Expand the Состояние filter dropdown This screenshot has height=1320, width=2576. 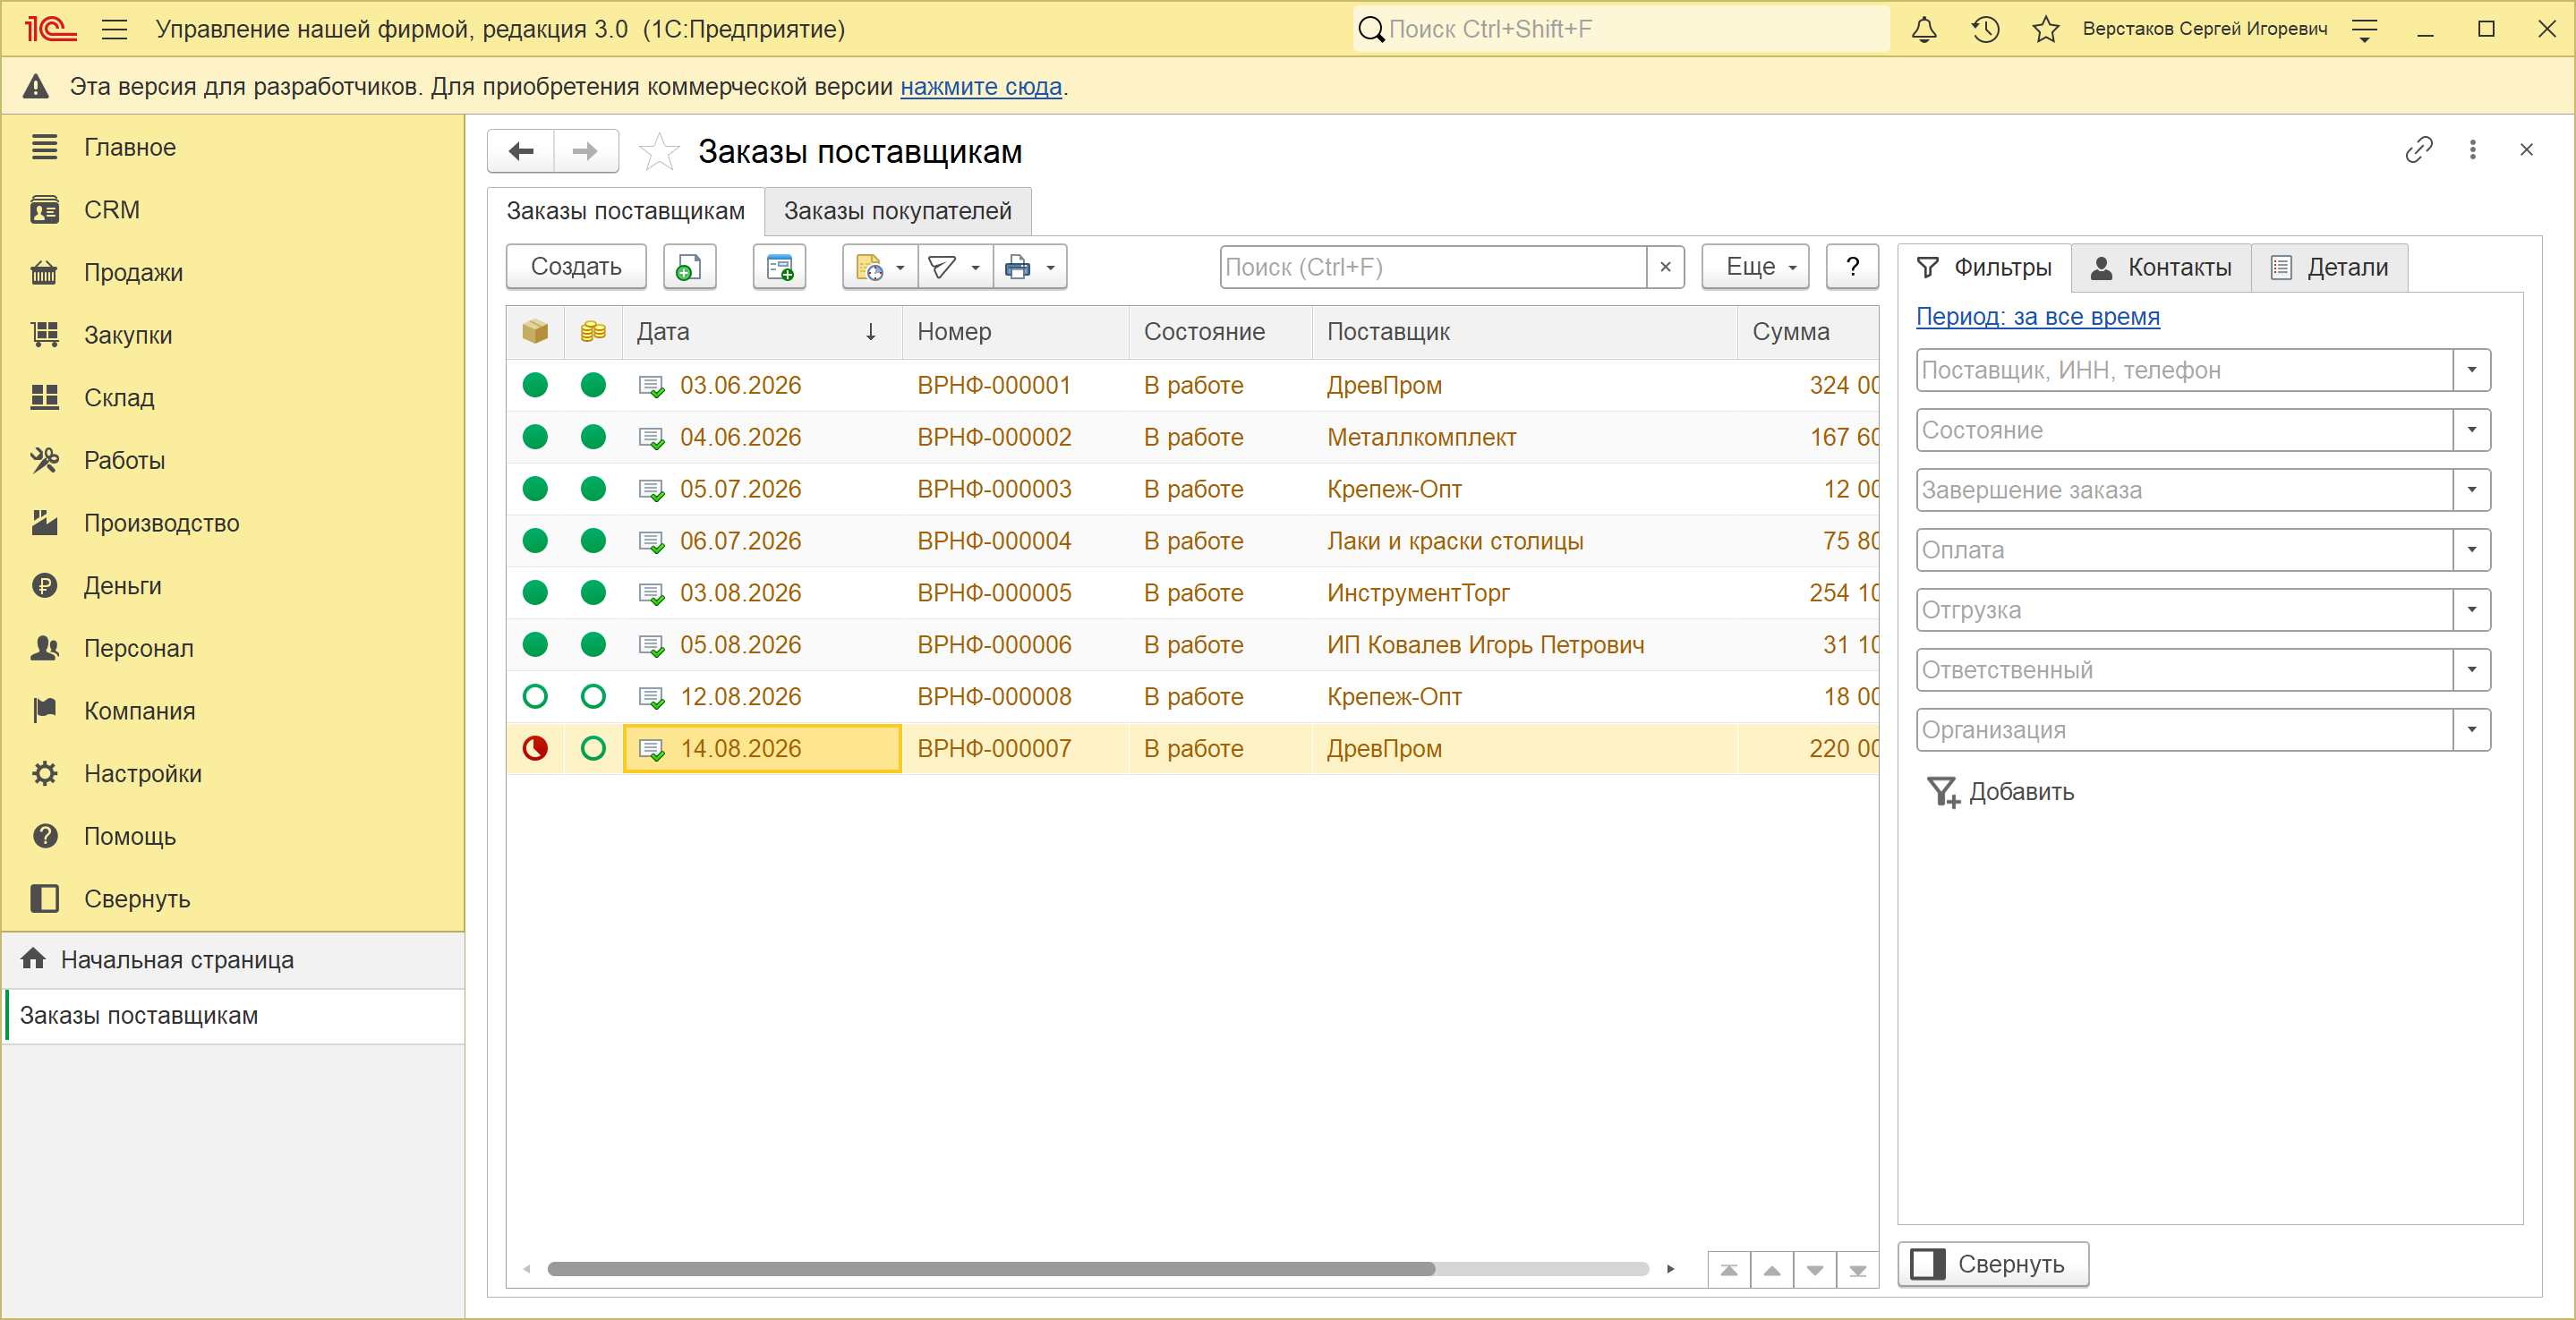click(2471, 430)
